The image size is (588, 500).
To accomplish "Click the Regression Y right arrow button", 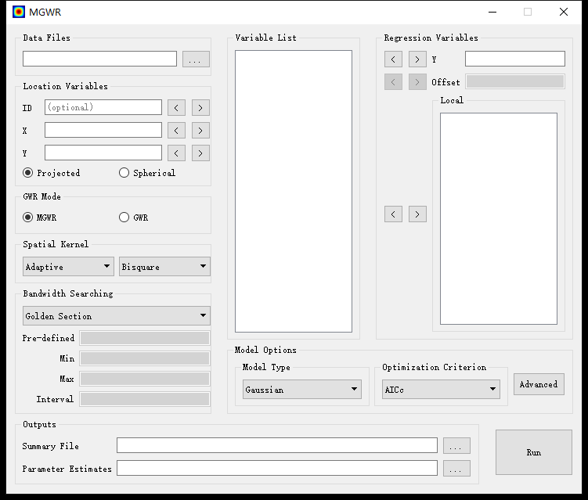I will (417, 59).
